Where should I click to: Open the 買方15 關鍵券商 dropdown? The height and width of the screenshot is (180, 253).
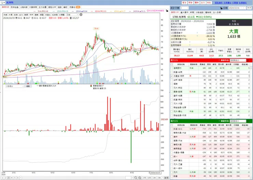(238, 60)
